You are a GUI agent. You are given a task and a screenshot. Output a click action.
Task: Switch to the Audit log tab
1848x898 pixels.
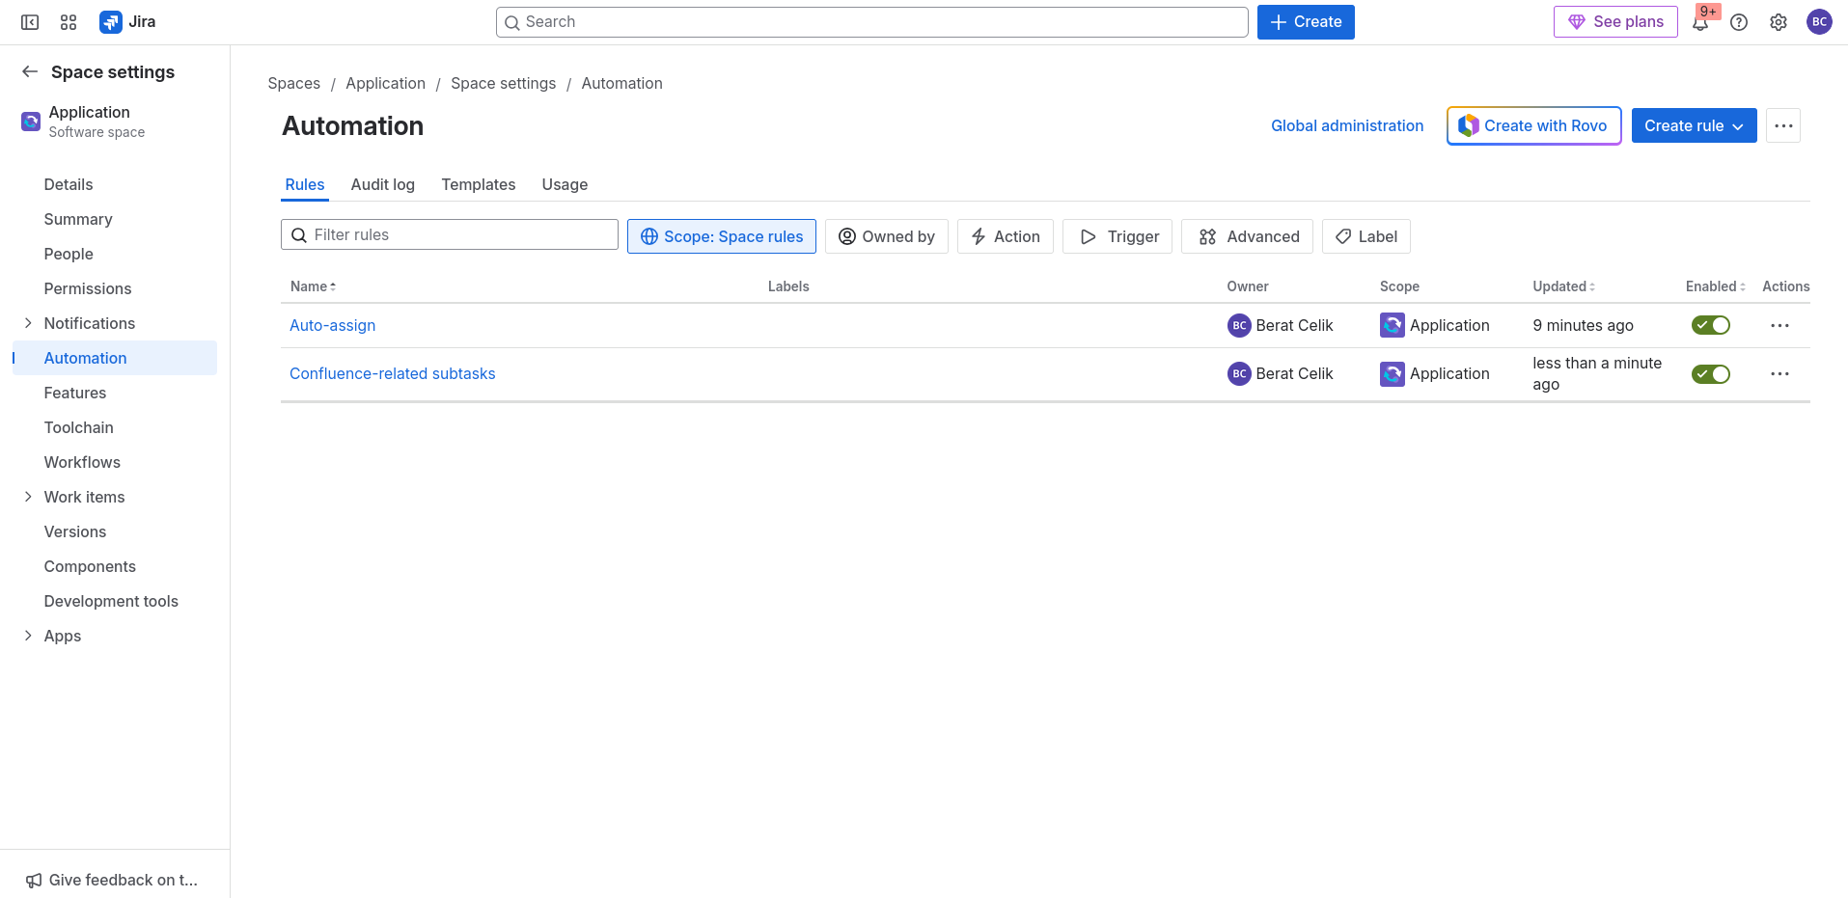tap(382, 185)
